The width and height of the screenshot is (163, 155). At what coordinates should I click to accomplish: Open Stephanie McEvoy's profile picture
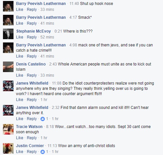(x=8, y=34)
